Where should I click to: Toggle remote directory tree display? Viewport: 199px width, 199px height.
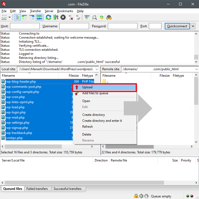(32, 17)
